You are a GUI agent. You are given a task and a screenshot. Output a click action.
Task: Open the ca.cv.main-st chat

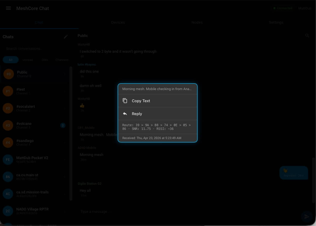tap(34, 177)
